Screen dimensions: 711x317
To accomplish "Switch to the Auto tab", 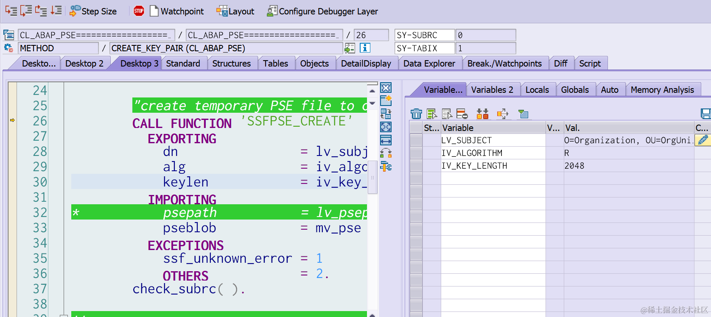I will tap(610, 90).
